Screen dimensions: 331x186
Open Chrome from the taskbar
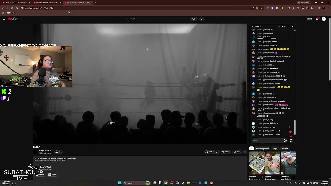tap(166, 183)
